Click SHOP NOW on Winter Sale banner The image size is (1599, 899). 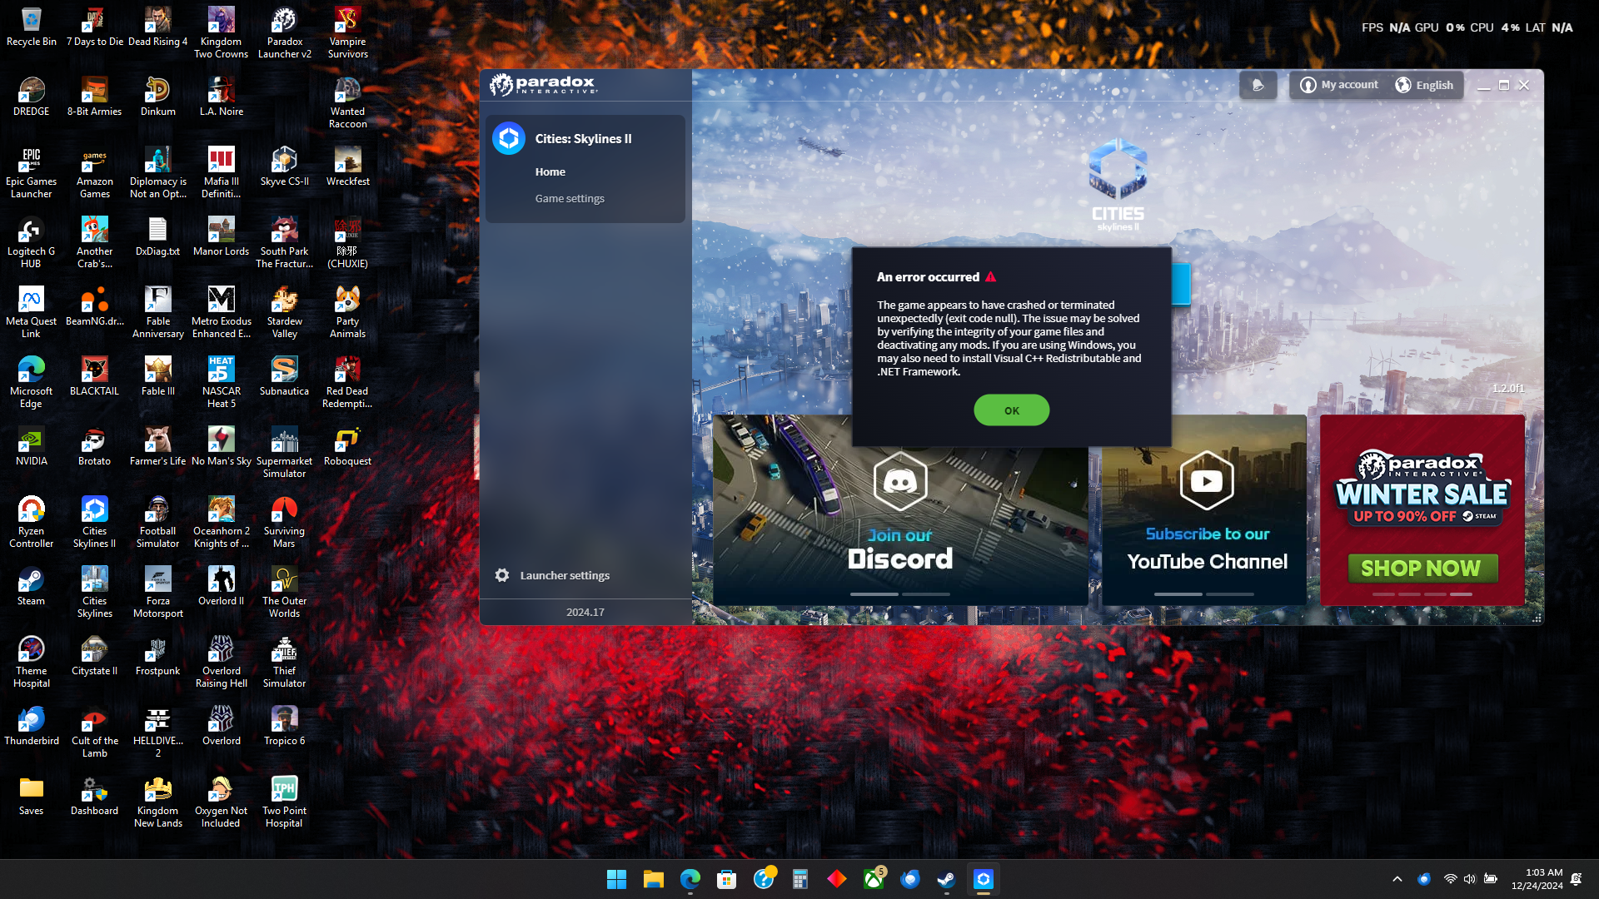[x=1422, y=568]
